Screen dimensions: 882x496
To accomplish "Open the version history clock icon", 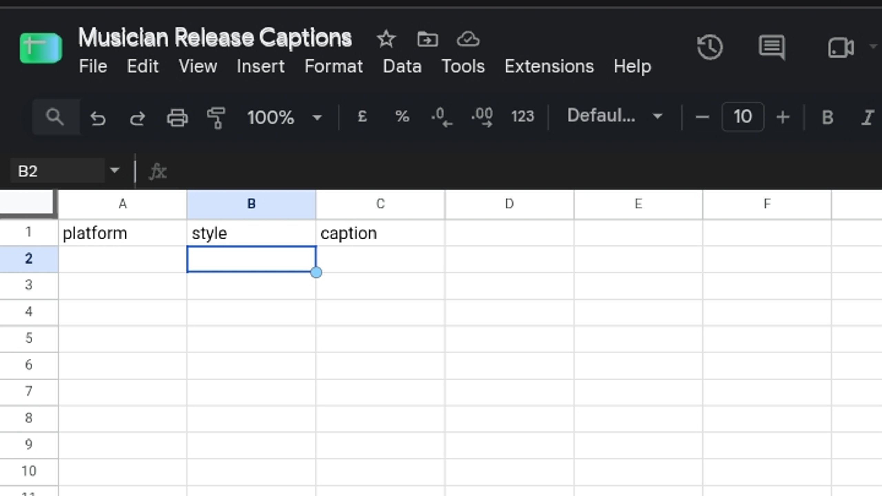I will (x=710, y=47).
